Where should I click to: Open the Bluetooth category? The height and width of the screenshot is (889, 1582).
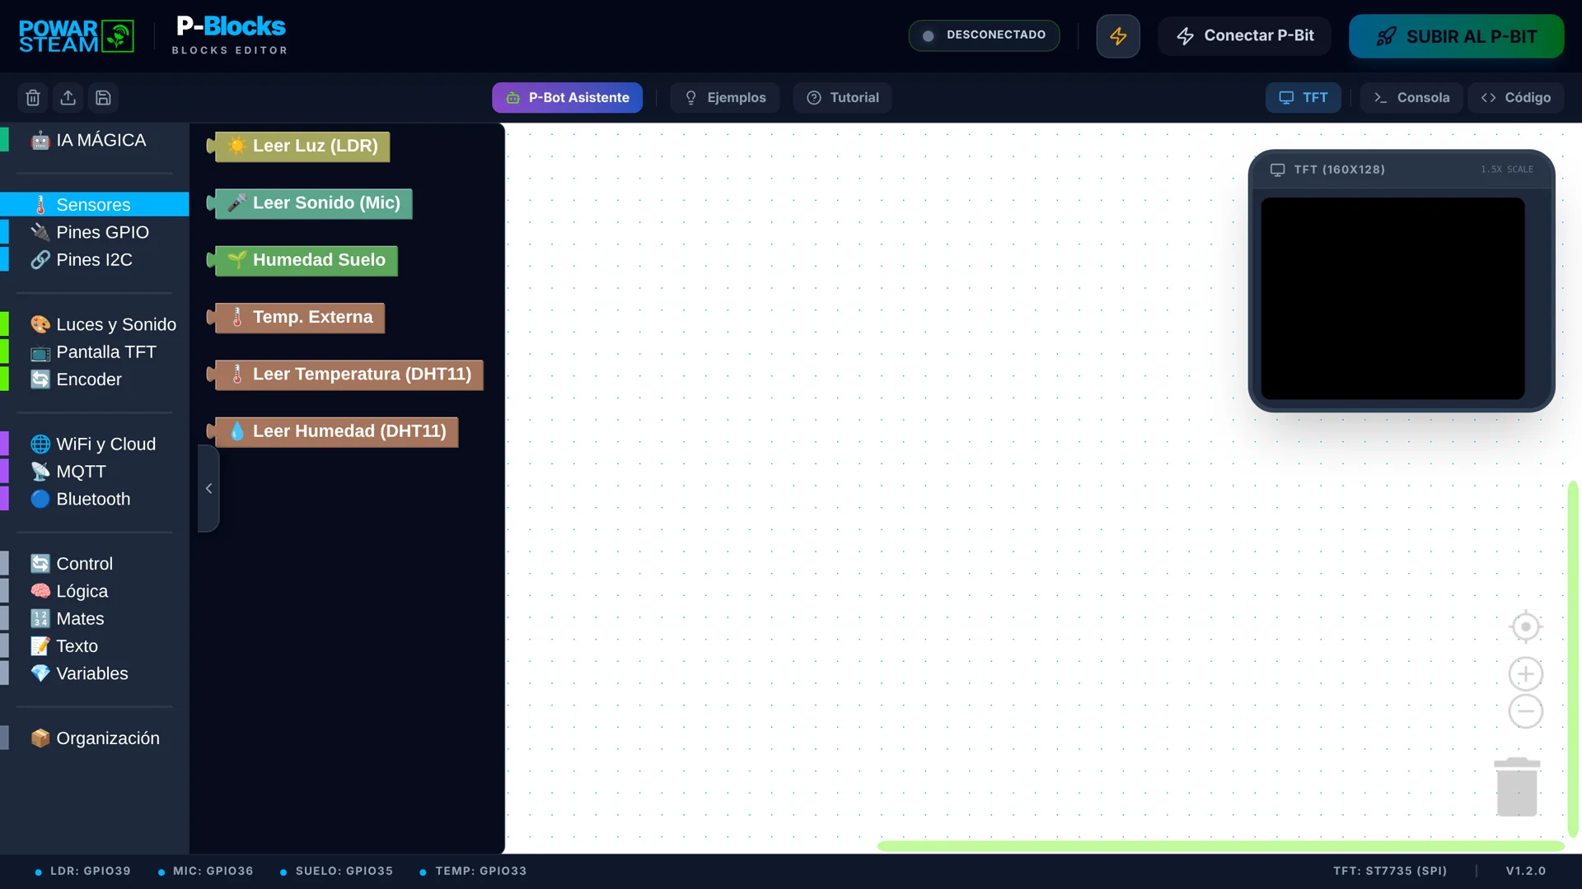(95, 500)
